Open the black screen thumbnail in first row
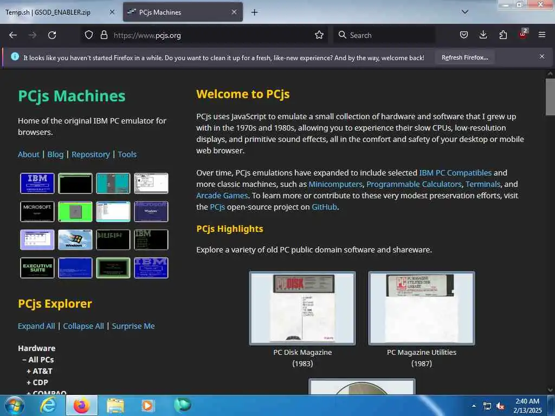 75,183
